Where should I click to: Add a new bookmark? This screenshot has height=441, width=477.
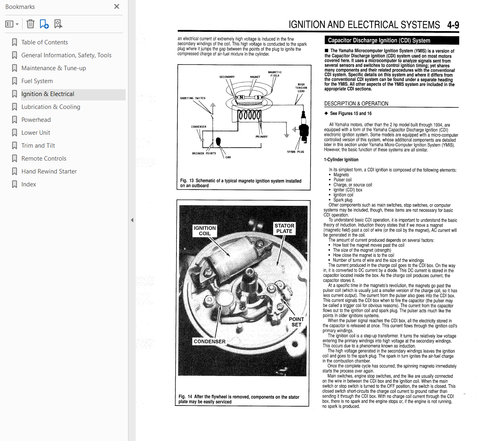[44, 24]
